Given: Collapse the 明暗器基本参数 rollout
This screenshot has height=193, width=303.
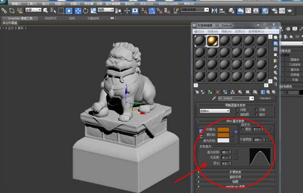Looking at the screenshot, I should click(x=235, y=105).
